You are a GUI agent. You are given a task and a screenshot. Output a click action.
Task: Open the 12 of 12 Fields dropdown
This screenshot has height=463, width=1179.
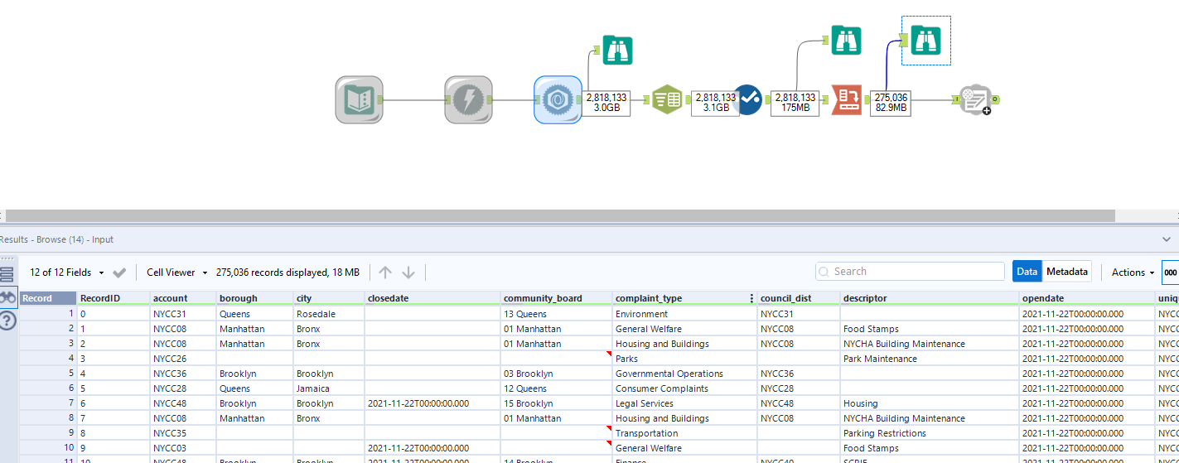(x=66, y=272)
